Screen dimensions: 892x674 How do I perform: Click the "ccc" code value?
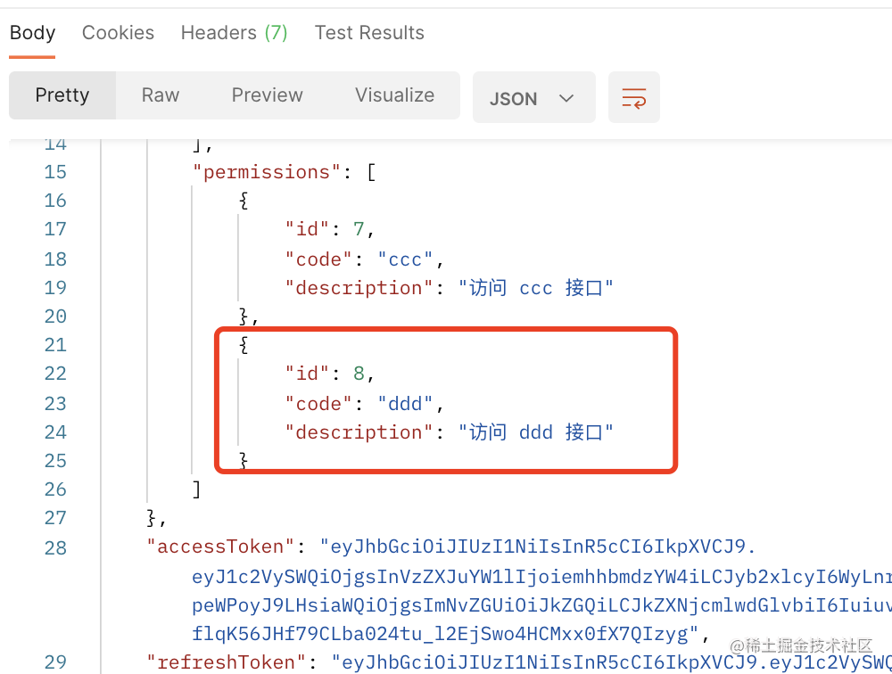(405, 259)
